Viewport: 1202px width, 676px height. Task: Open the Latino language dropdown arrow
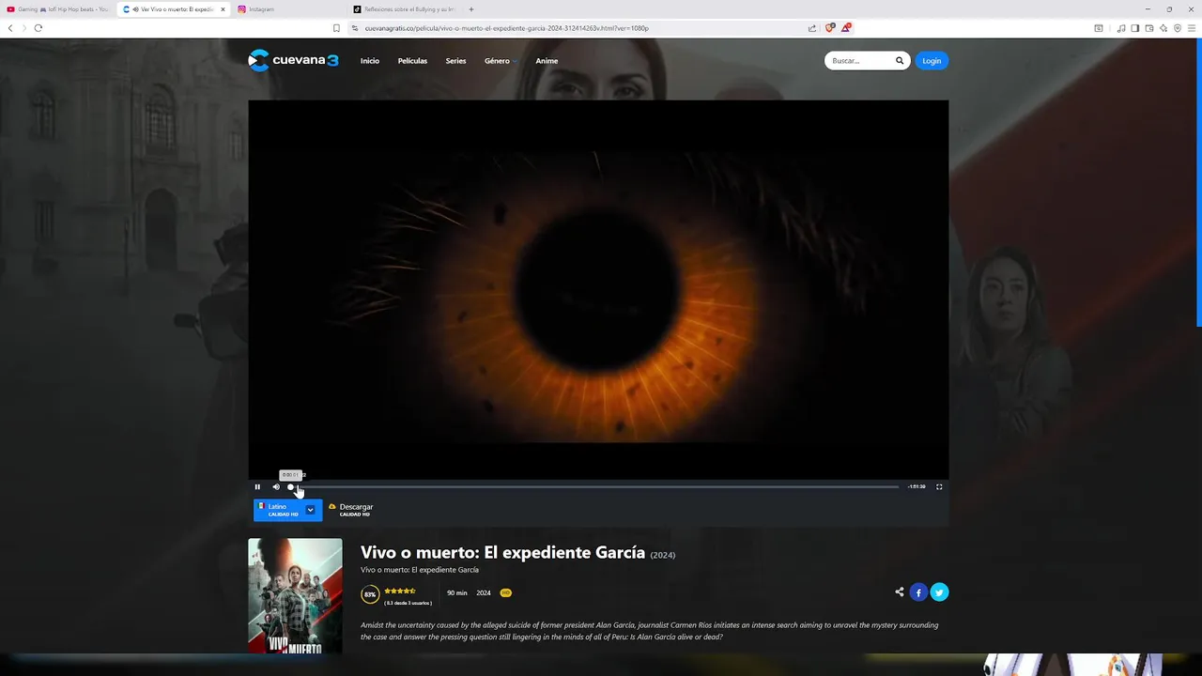(x=310, y=510)
